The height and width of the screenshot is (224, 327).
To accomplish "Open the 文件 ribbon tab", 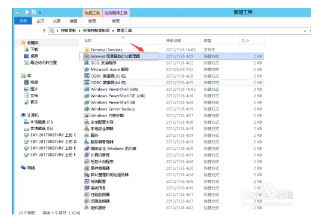I will coord(23,21).
